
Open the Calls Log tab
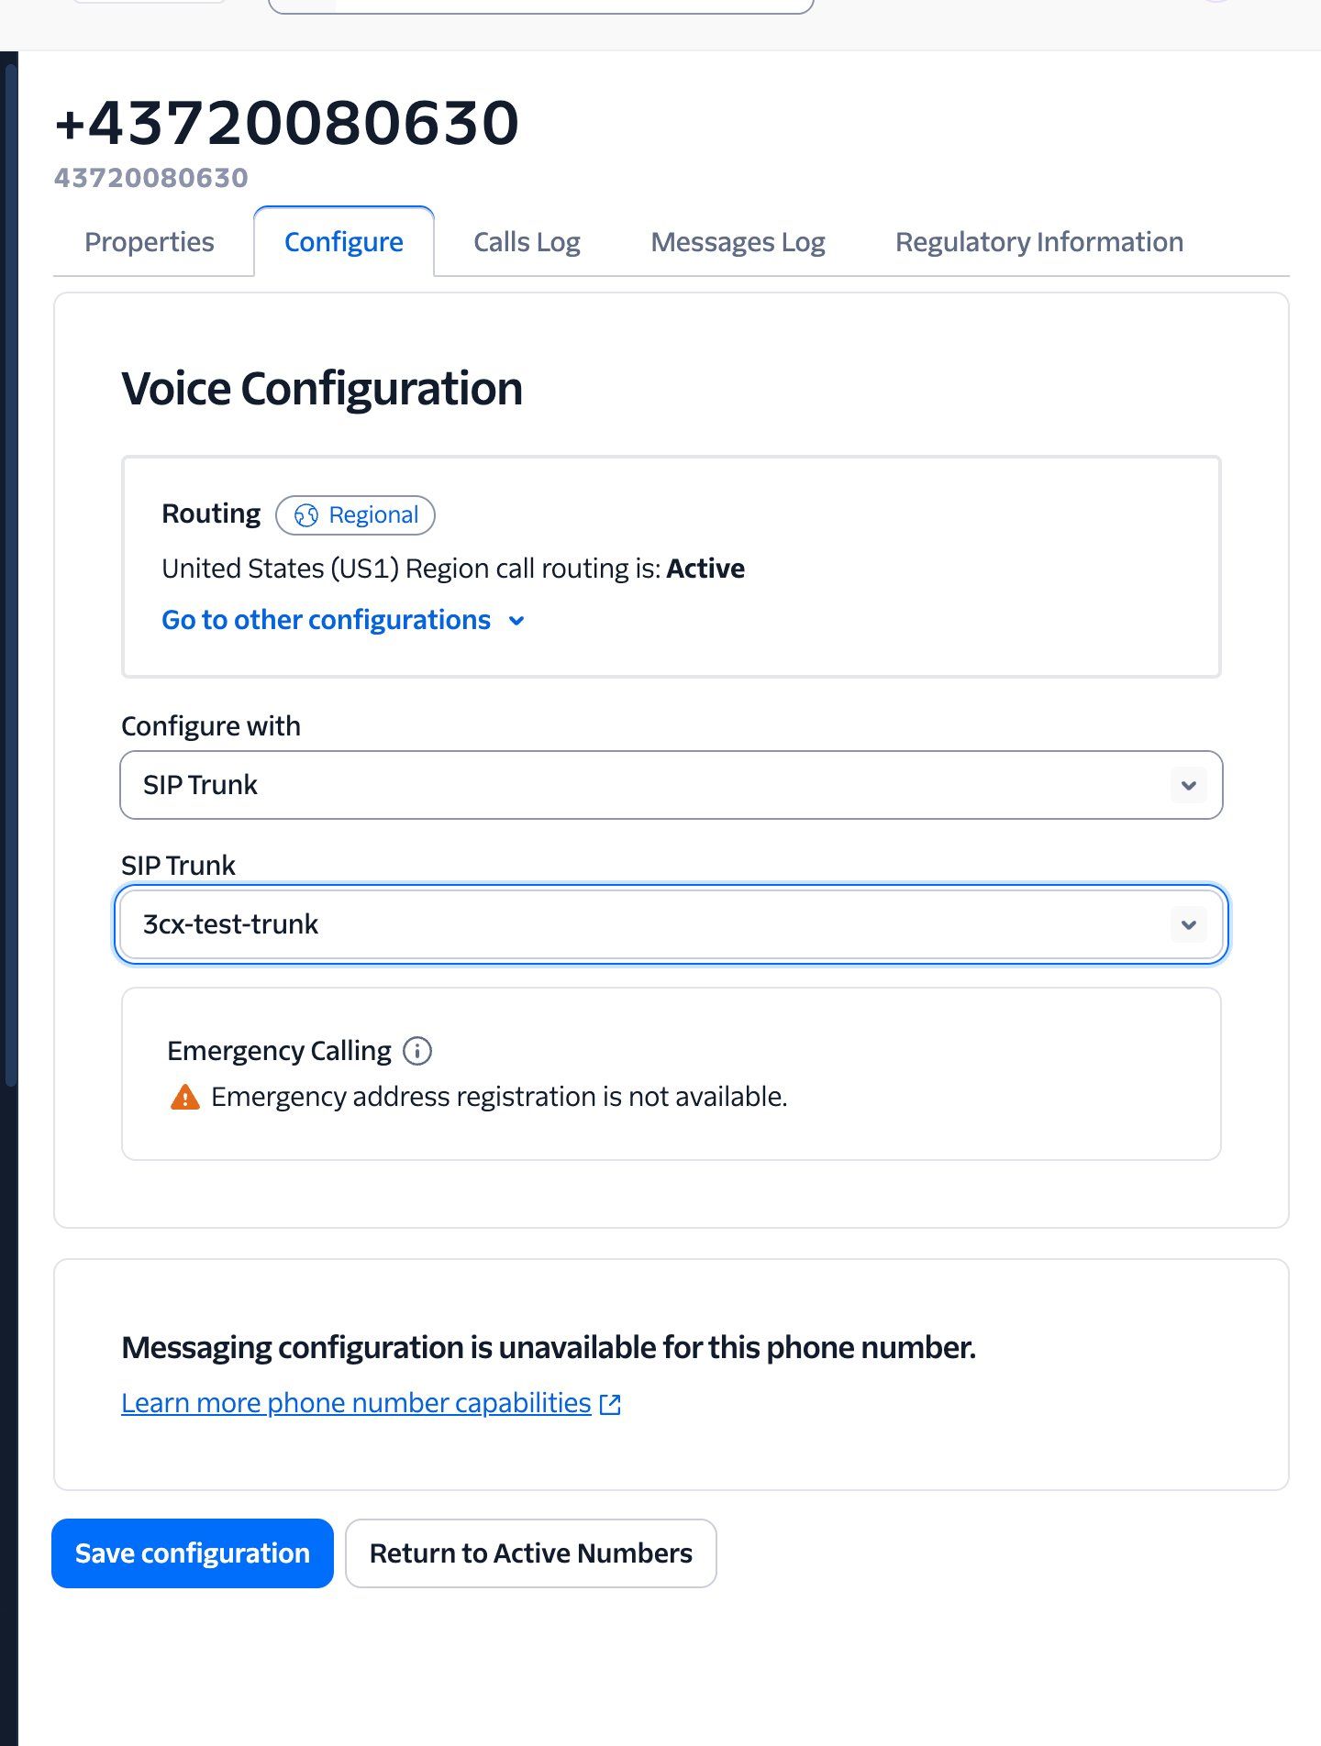(527, 242)
